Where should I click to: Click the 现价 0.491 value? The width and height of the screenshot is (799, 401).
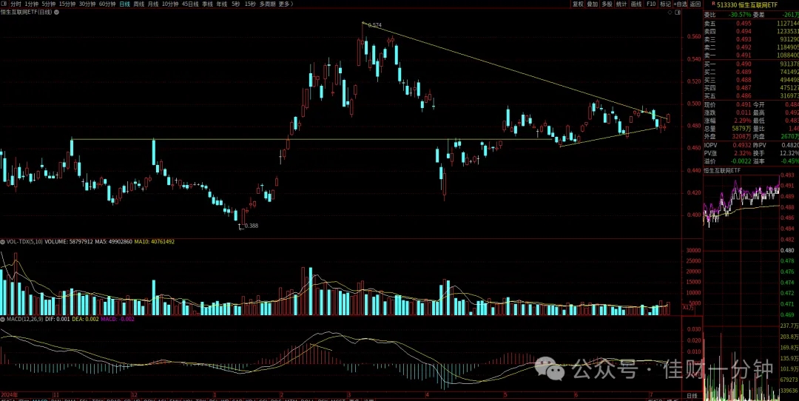click(744, 104)
